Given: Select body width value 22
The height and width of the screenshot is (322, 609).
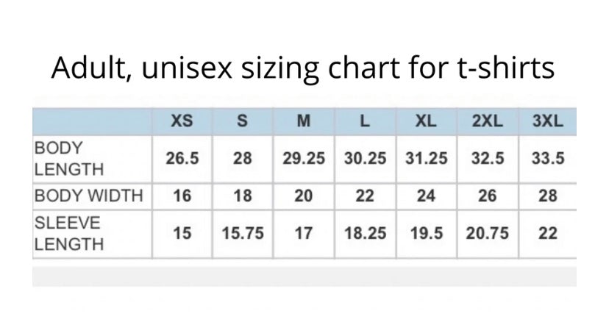Looking at the screenshot, I should [365, 196].
